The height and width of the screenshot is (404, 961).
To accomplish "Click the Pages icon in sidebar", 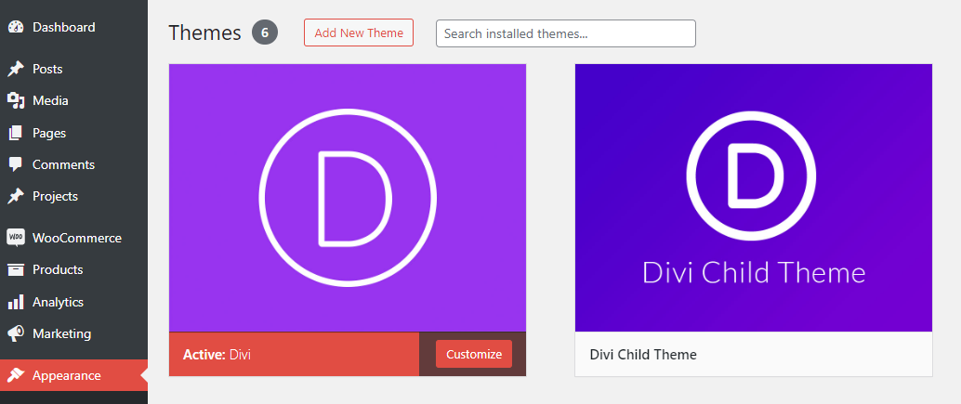I will coord(15,133).
